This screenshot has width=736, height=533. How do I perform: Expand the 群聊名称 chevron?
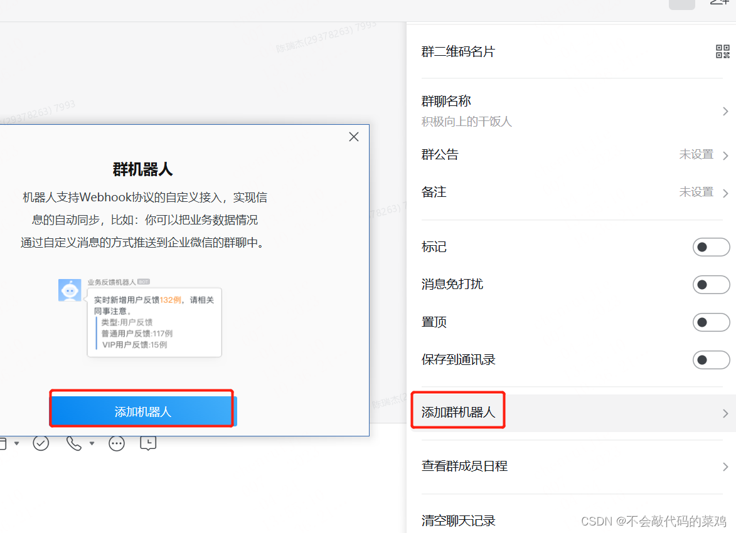point(725,111)
